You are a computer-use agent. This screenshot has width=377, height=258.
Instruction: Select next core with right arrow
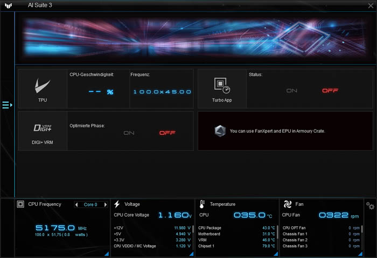point(106,204)
